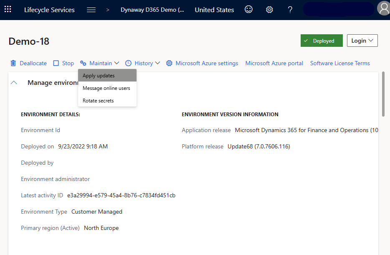The height and width of the screenshot is (255, 390).
Task: Choose Message online users option
Action: click(106, 88)
